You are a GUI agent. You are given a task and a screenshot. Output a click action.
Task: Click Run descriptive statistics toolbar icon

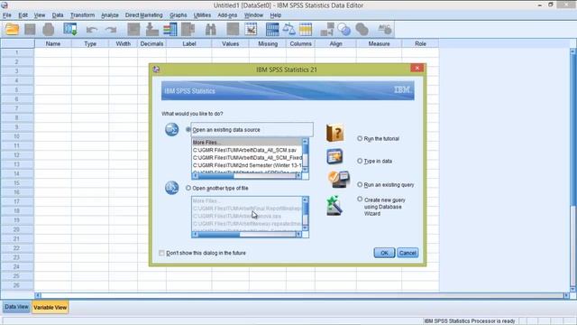pyautogui.click(x=188, y=29)
